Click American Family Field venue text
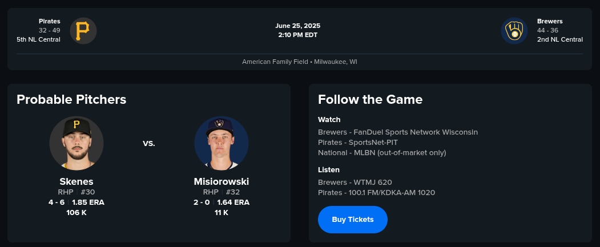This screenshot has height=247, width=600. 299,62
